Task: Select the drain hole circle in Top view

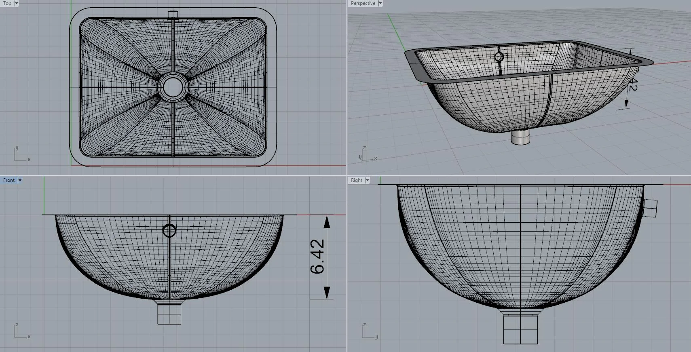Action: click(x=173, y=87)
